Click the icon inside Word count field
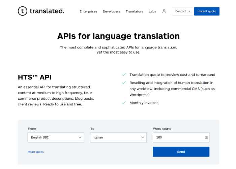236x169 pixels. tap(206, 137)
